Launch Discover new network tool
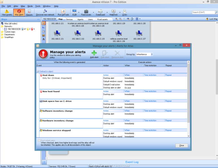Screen dimensions: 218x168 45,12
